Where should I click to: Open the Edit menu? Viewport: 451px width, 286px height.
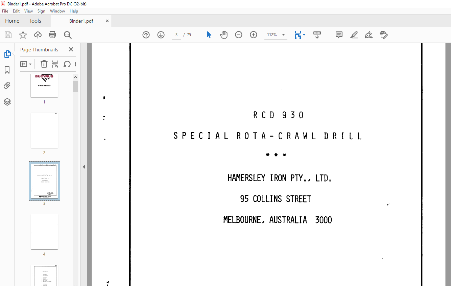(16, 11)
